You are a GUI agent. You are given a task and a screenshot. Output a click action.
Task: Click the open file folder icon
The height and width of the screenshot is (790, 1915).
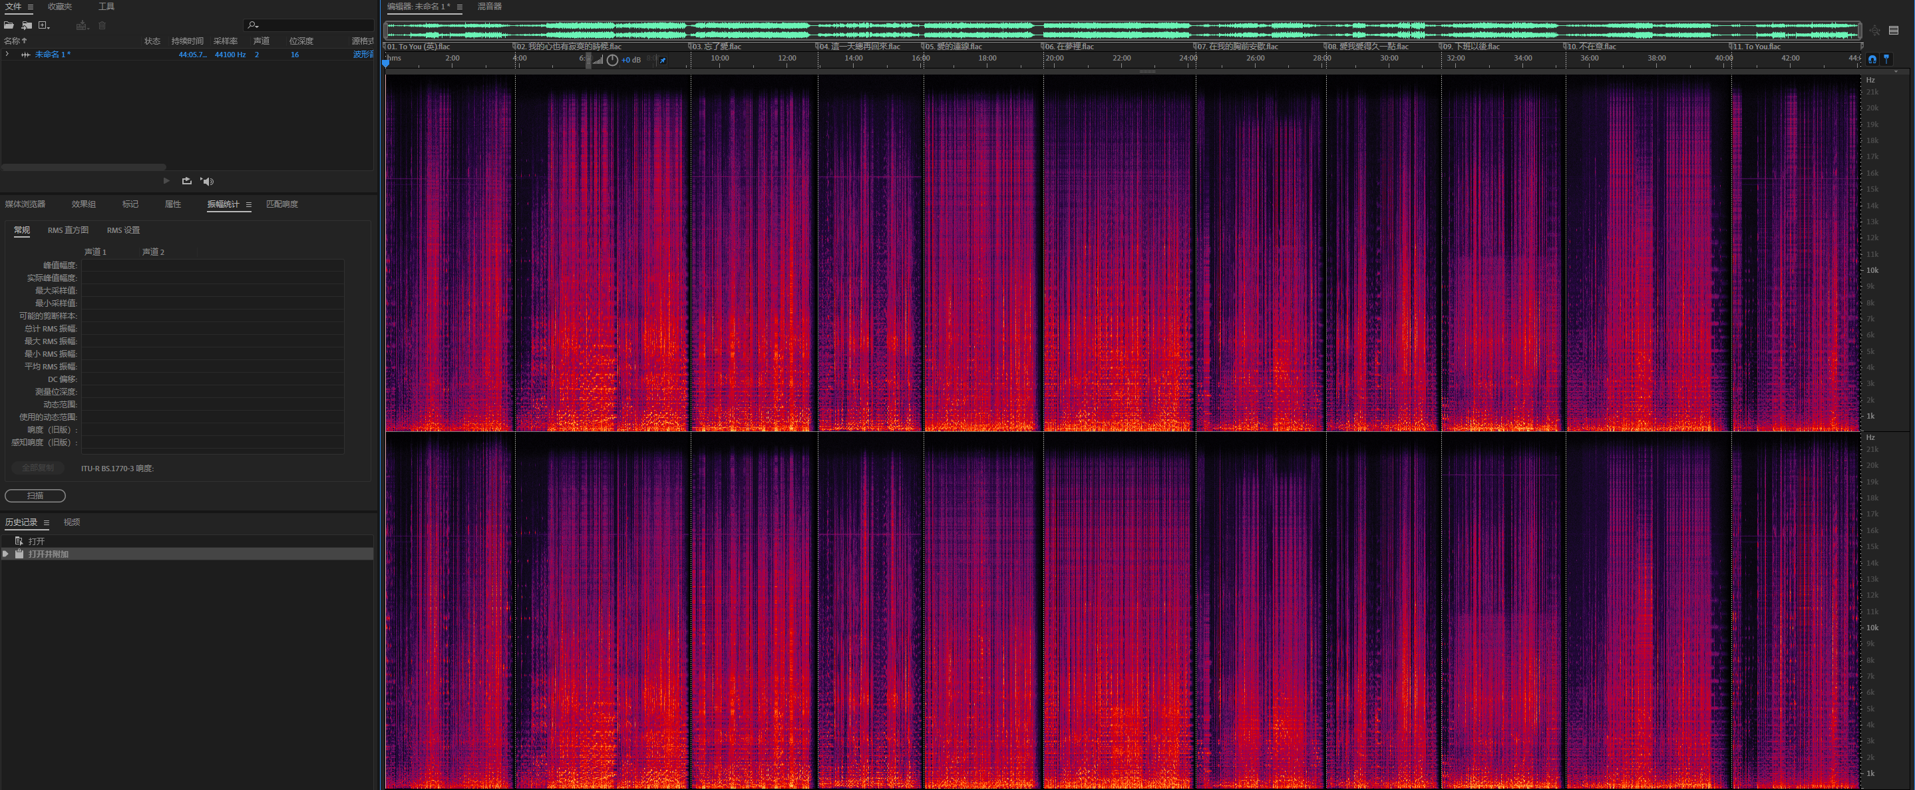tap(9, 25)
